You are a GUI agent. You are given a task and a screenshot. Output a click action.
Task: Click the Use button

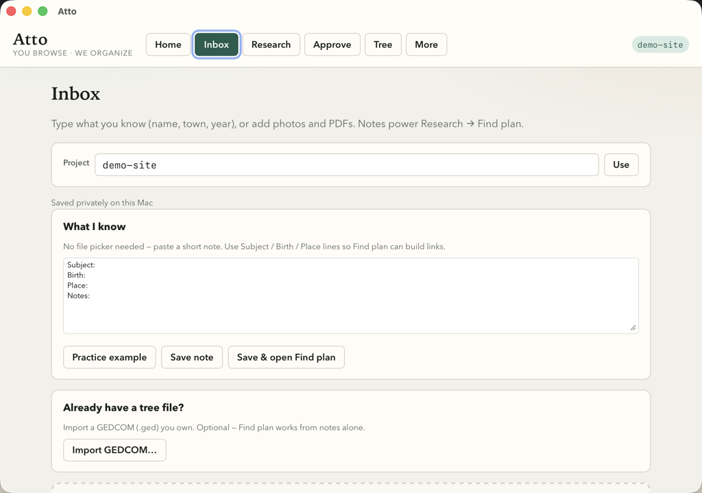[621, 164]
